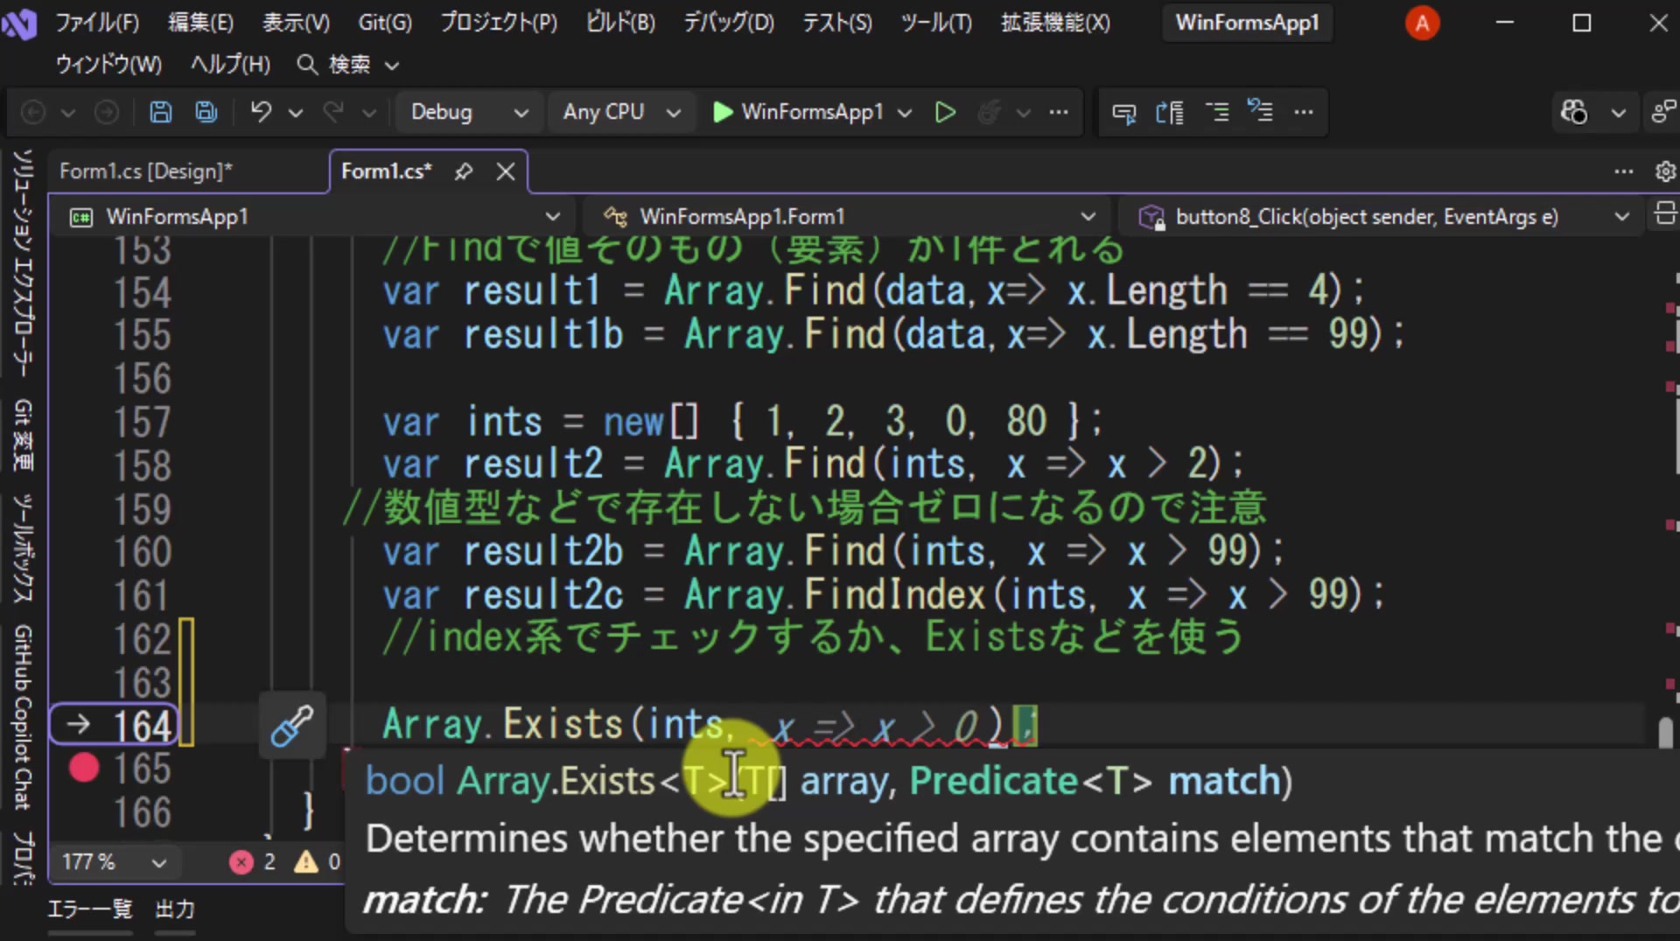Click Start Without Debugging outline play icon
Viewport: 1680px width, 941px height.
(945, 112)
